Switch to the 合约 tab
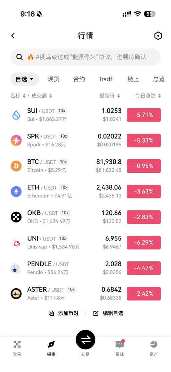The height and width of the screenshot is (372, 171). [79, 79]
